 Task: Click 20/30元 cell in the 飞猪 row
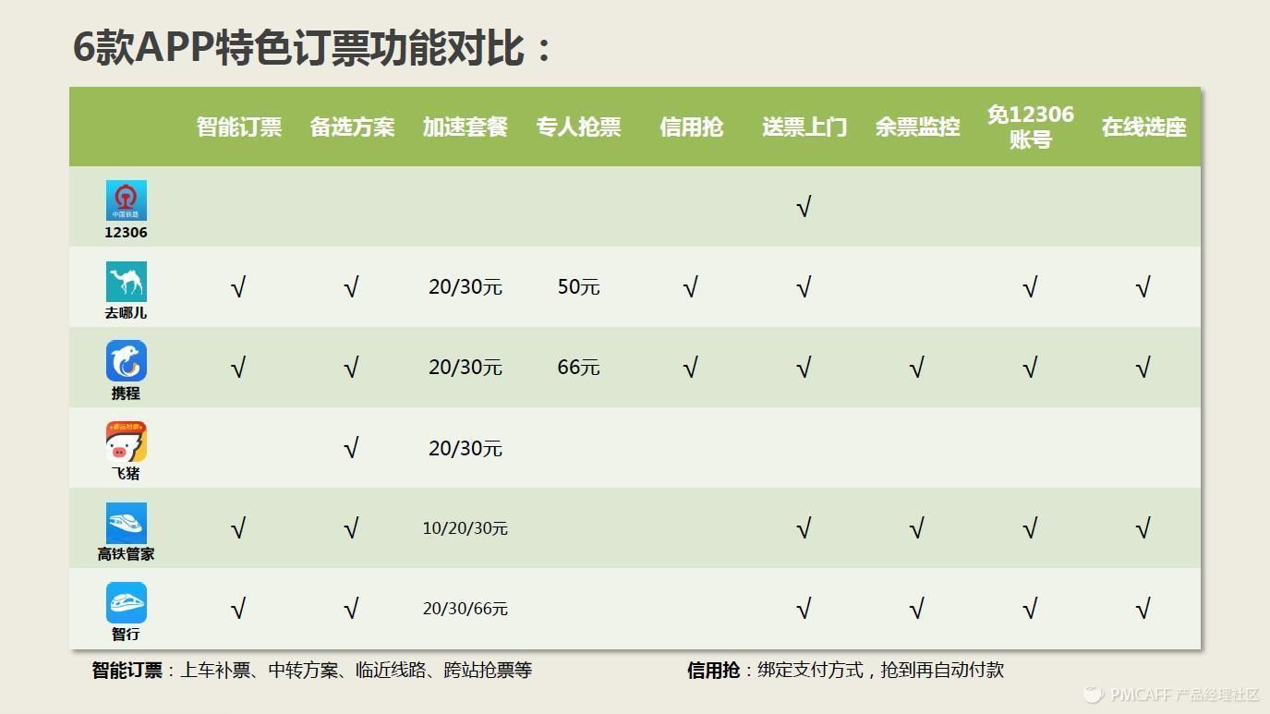[x=466, y=448]
